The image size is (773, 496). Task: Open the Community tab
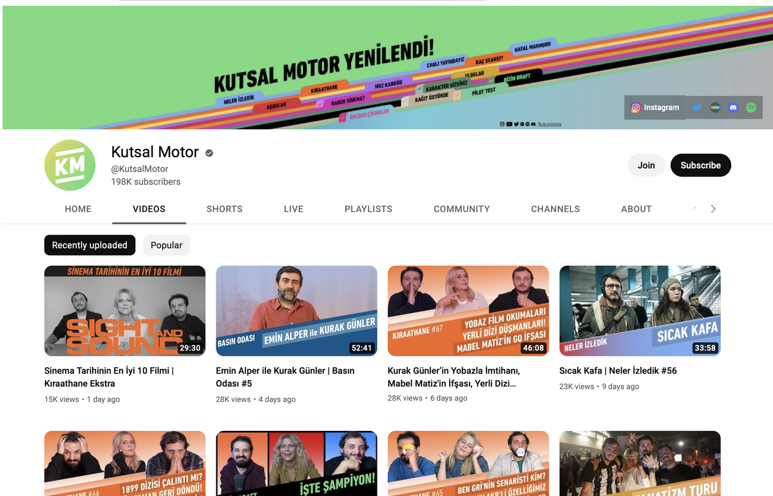click(461, 209)
